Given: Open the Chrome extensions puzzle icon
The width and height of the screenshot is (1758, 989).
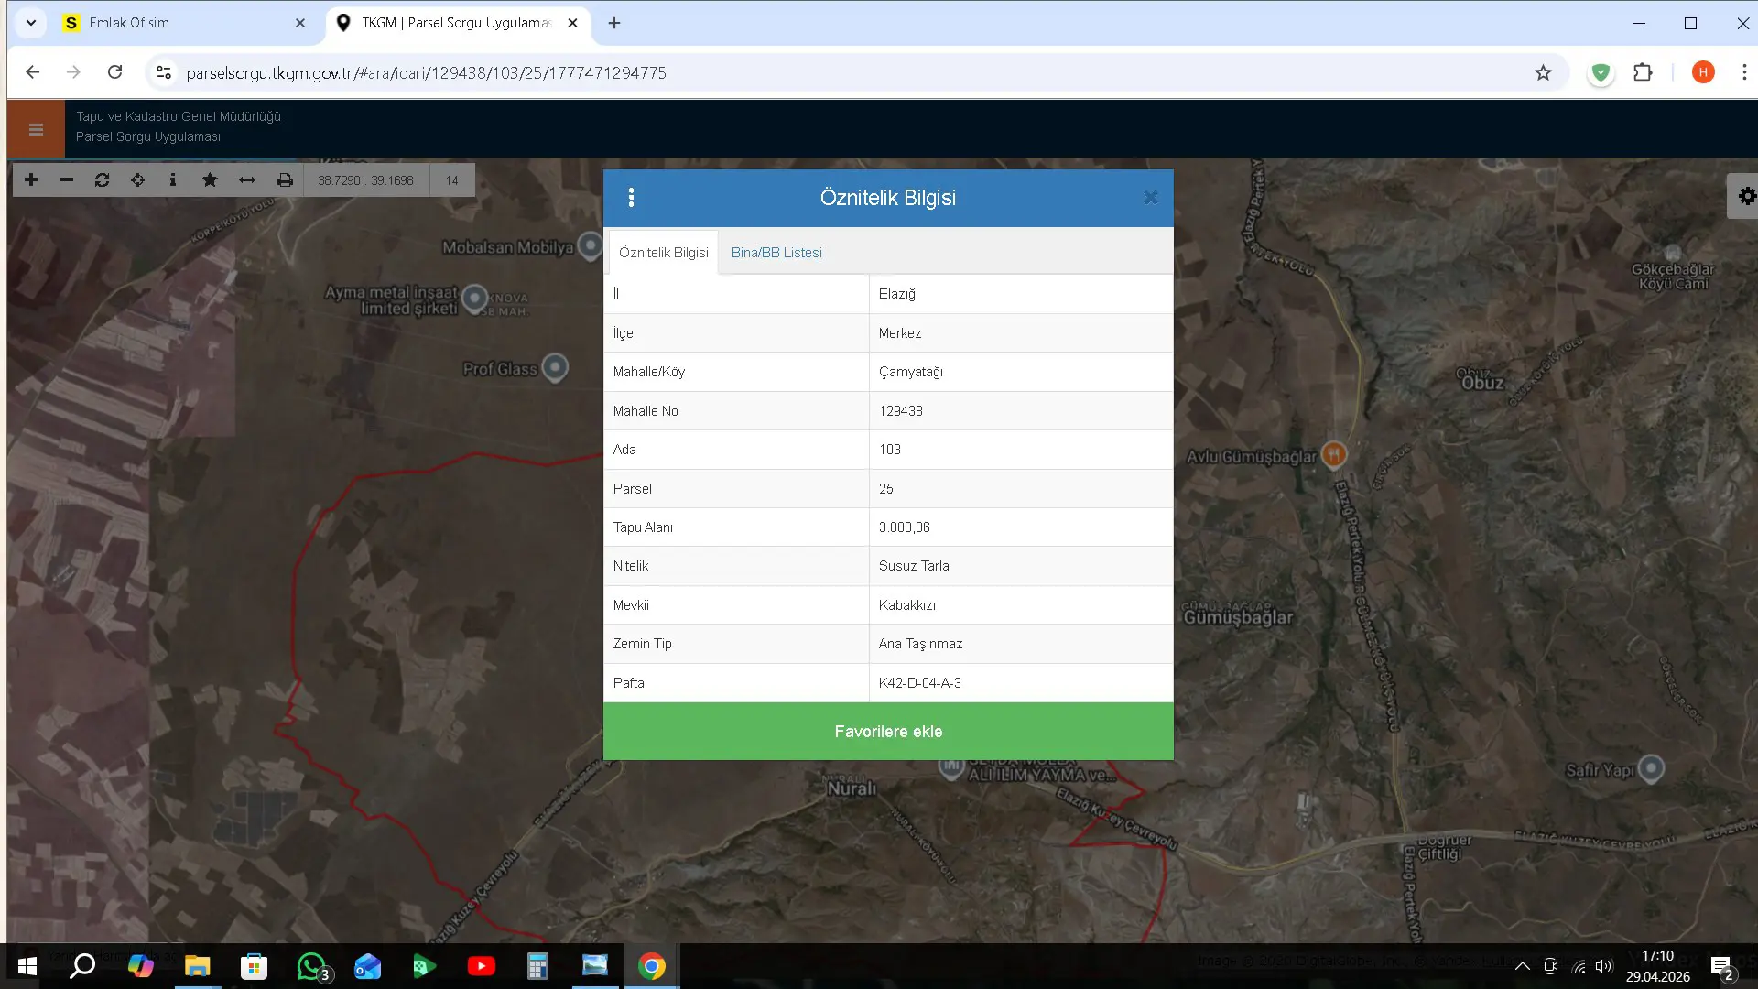Looking at the screenshot, I should (x=1643, y=72).
